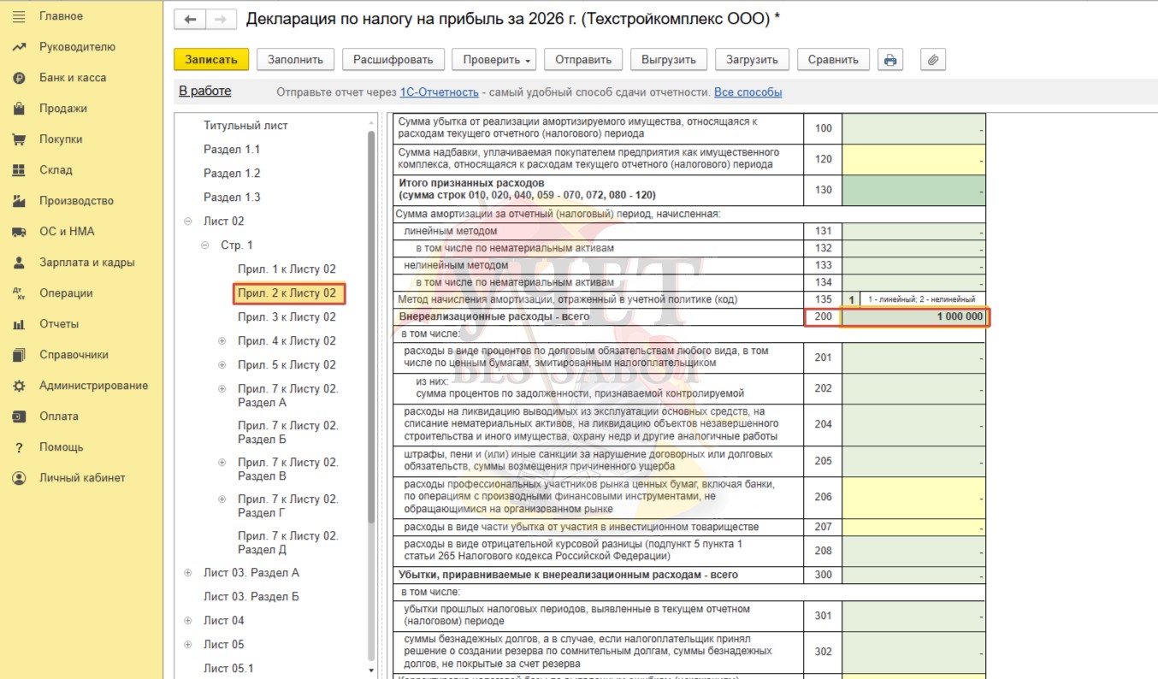Expand Прил. 5 к Листу 02 node
Image resolution: width=1158 pixels, height=679 pixels.
(x=222, y=365)
